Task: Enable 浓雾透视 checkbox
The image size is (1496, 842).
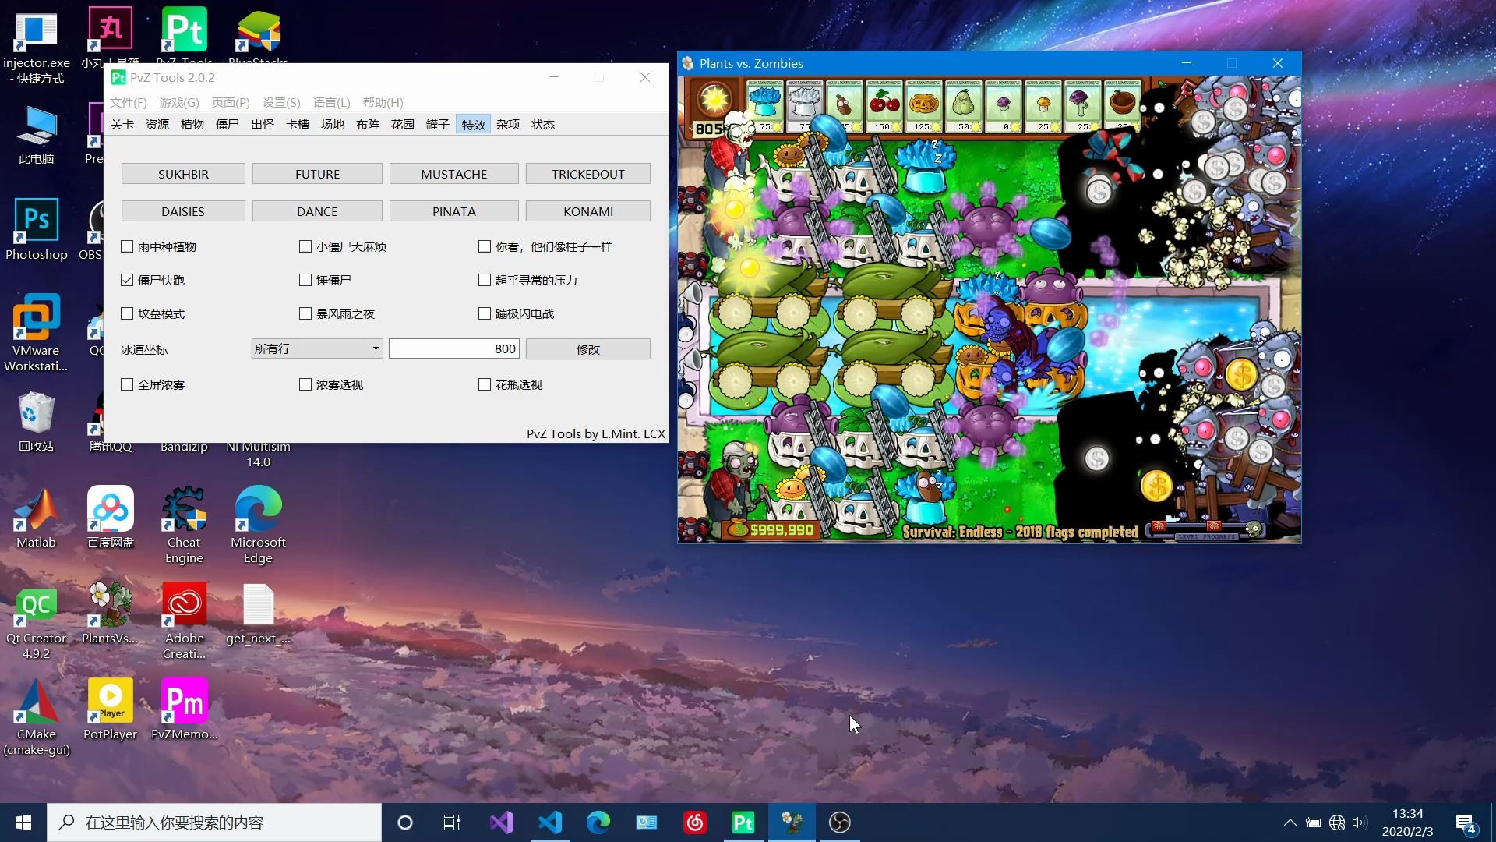Action: click(305, 384)
